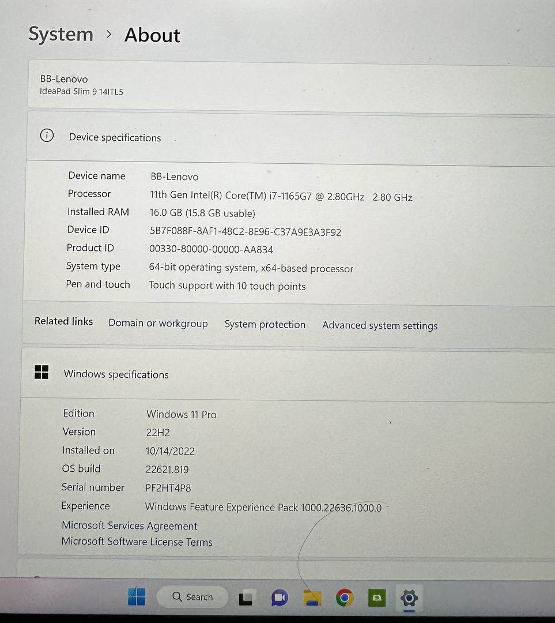The width and height of the screenshot is (555, 623).
Task: Open Task View from the taskbar
Action: coord(246,598)
